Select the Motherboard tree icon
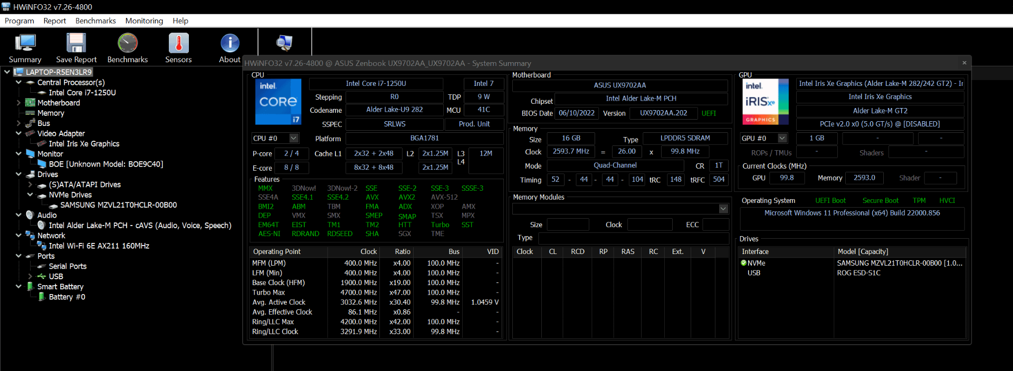1013x371 pixels. pyautogui.click(x=30, y=103)
